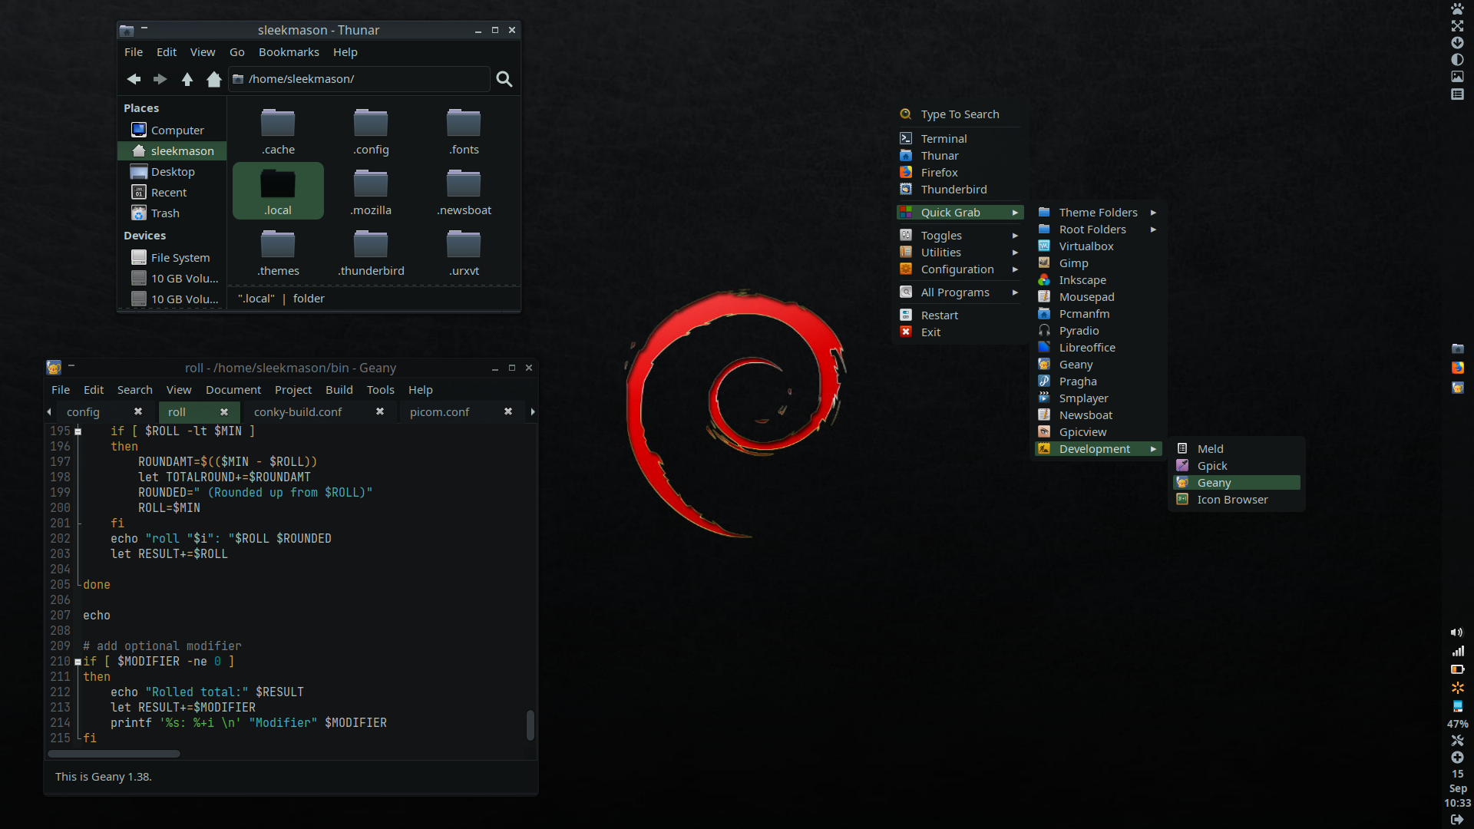Go to parent folder in Thunar
1474x829 pixels.
point(187,79)
